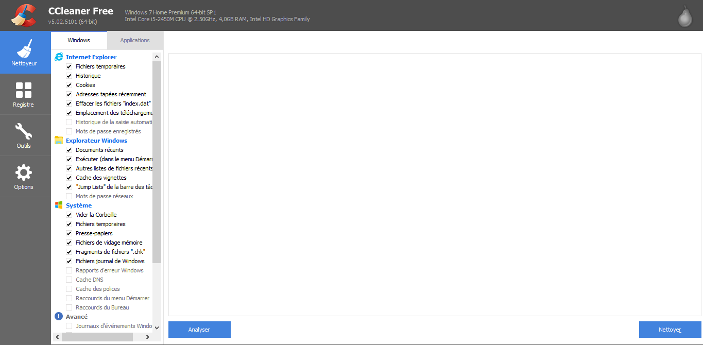Click the Explorateur Windows folder icon
The height and width of the screenshot is (345, 703).
pos(59,141)
